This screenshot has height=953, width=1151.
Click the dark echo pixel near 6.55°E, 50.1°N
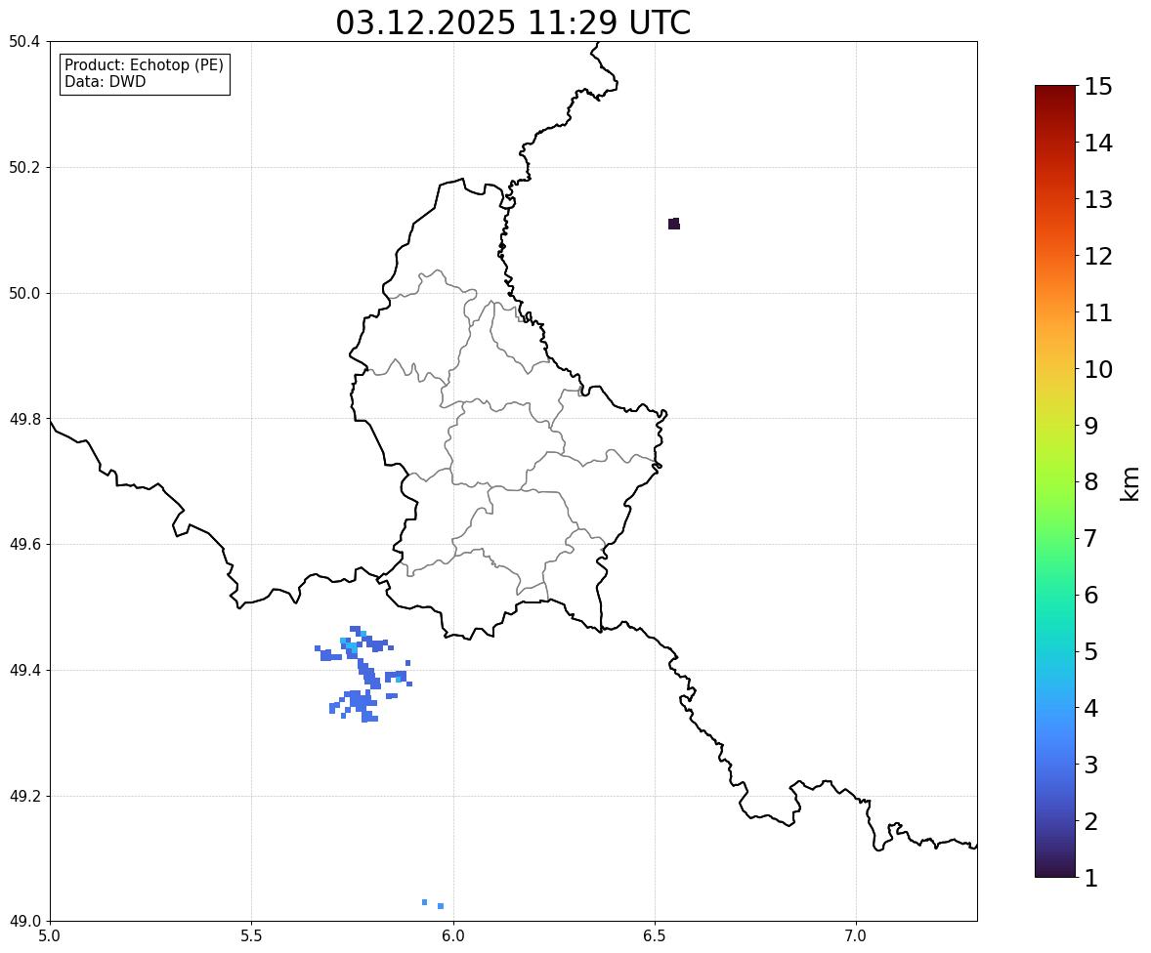coord(674,224)
